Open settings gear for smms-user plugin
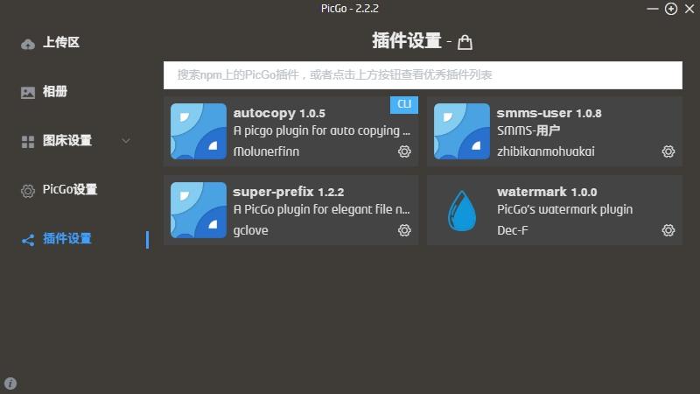The width and height of the screenshot is (700, 394). [668, 151]
